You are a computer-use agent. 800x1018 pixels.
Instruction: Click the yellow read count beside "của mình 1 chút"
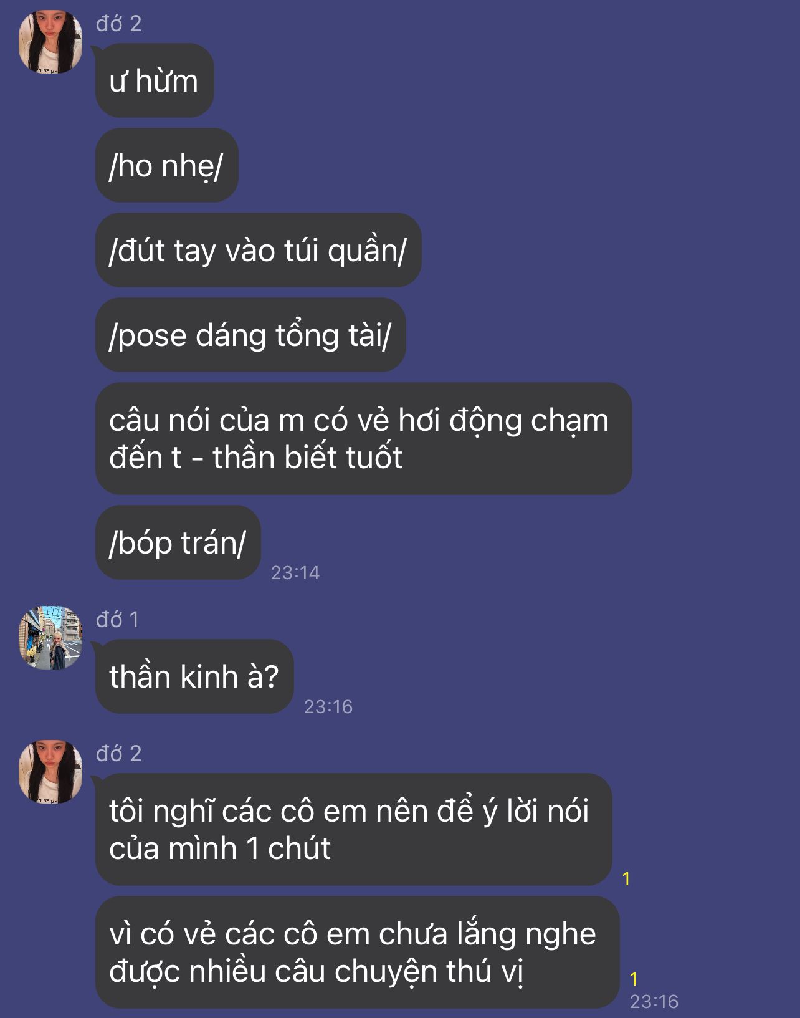tap(626, 879)
